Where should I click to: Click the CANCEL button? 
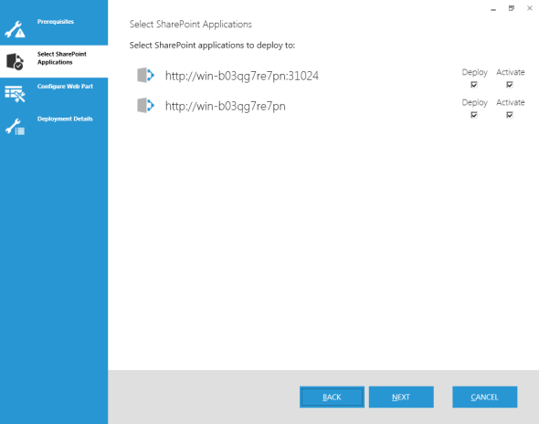485,397
